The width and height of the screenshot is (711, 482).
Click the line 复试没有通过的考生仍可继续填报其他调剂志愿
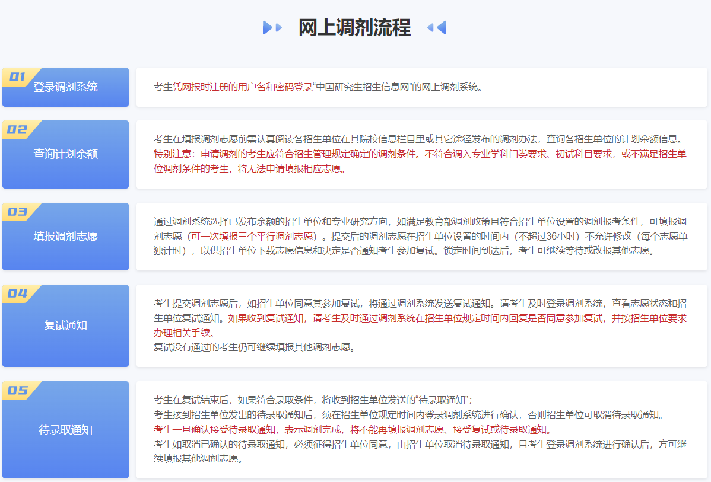point(255,347)
